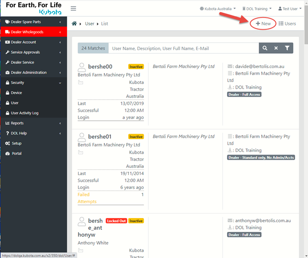
Task: Open the filter funnel icon
Action: [x=288, y=48]
